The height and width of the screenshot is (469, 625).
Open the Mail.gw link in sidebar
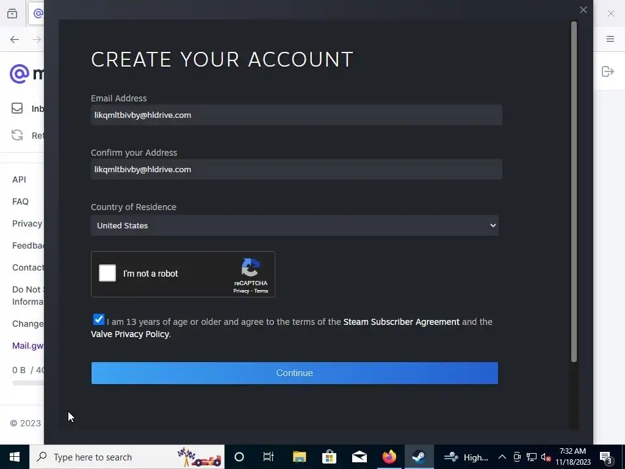click(27, 346)
